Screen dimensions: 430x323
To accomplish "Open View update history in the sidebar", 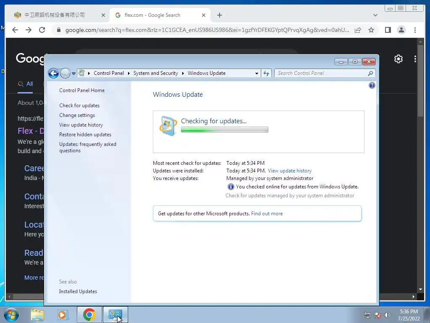I will (x=81, y=124).
